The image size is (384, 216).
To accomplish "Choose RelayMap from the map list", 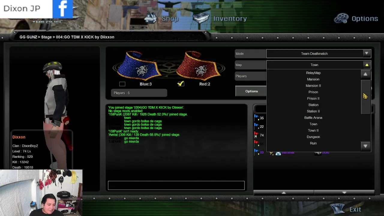I will tap(313, 73).
